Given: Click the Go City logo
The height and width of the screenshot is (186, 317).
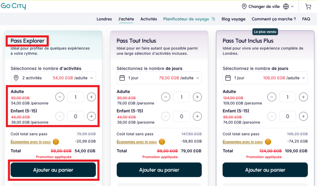Looking at the screenshot, I should [x=14, y=6].
